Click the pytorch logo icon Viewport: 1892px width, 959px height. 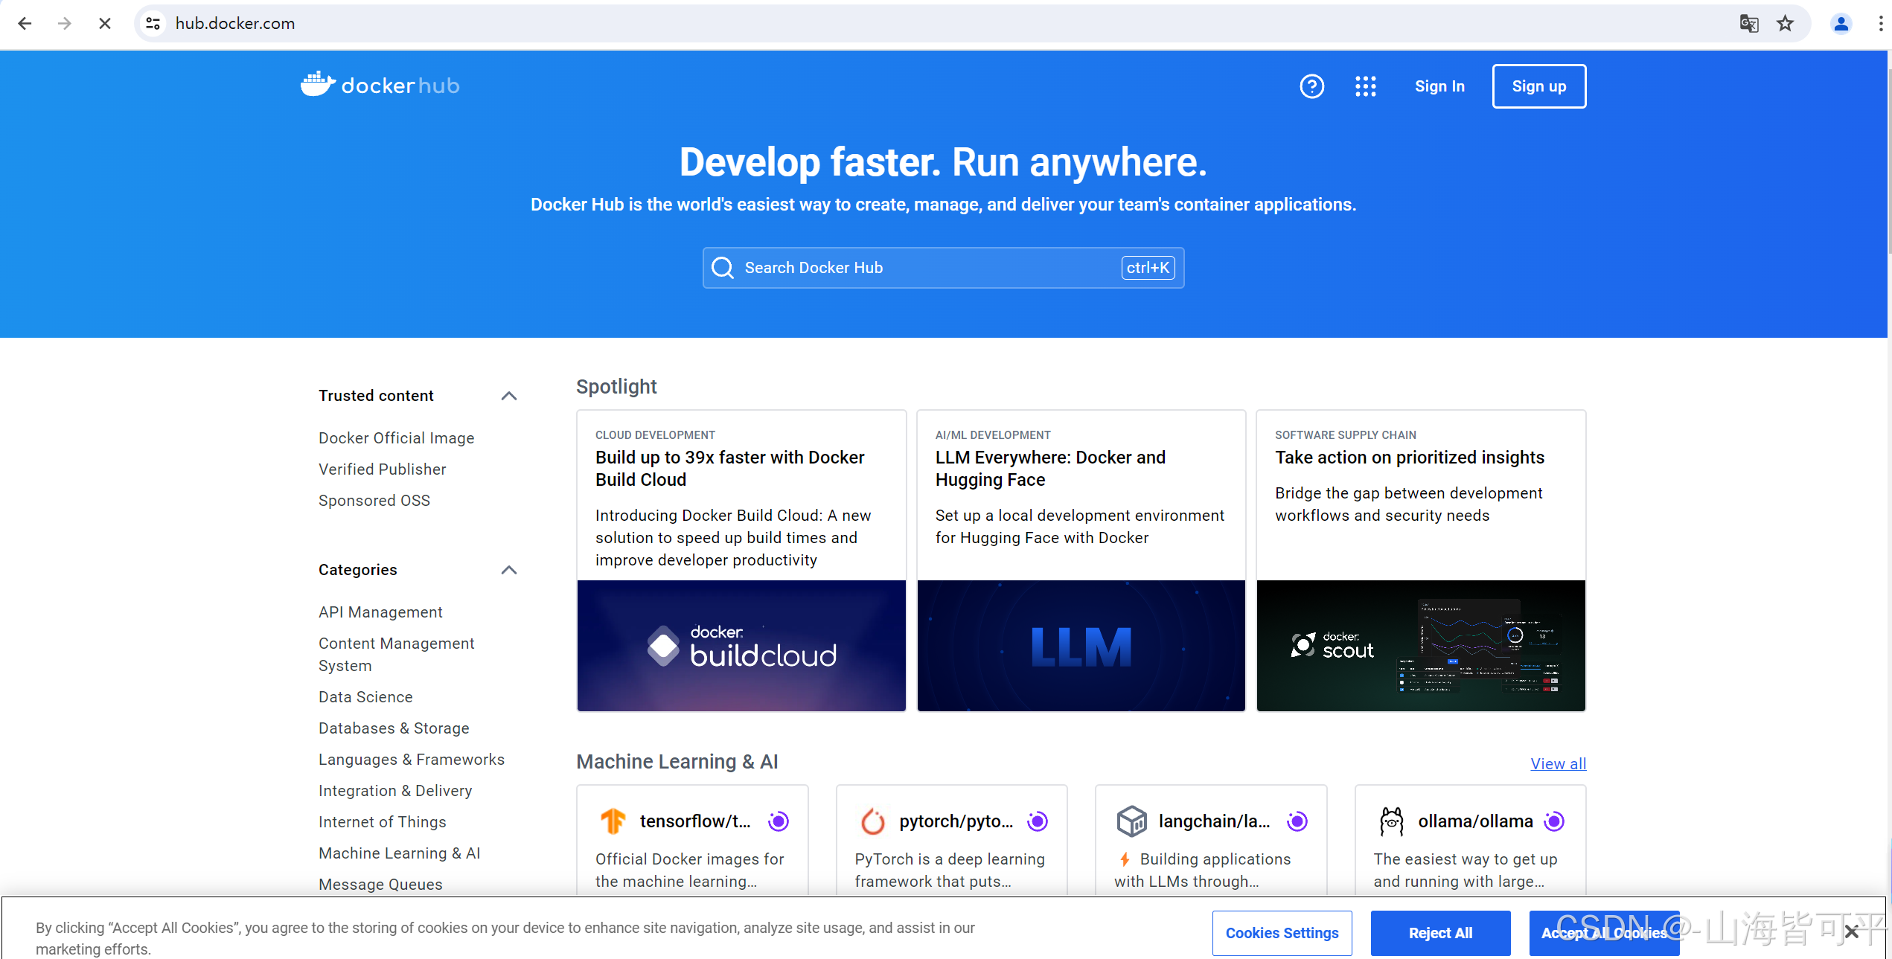873,821
